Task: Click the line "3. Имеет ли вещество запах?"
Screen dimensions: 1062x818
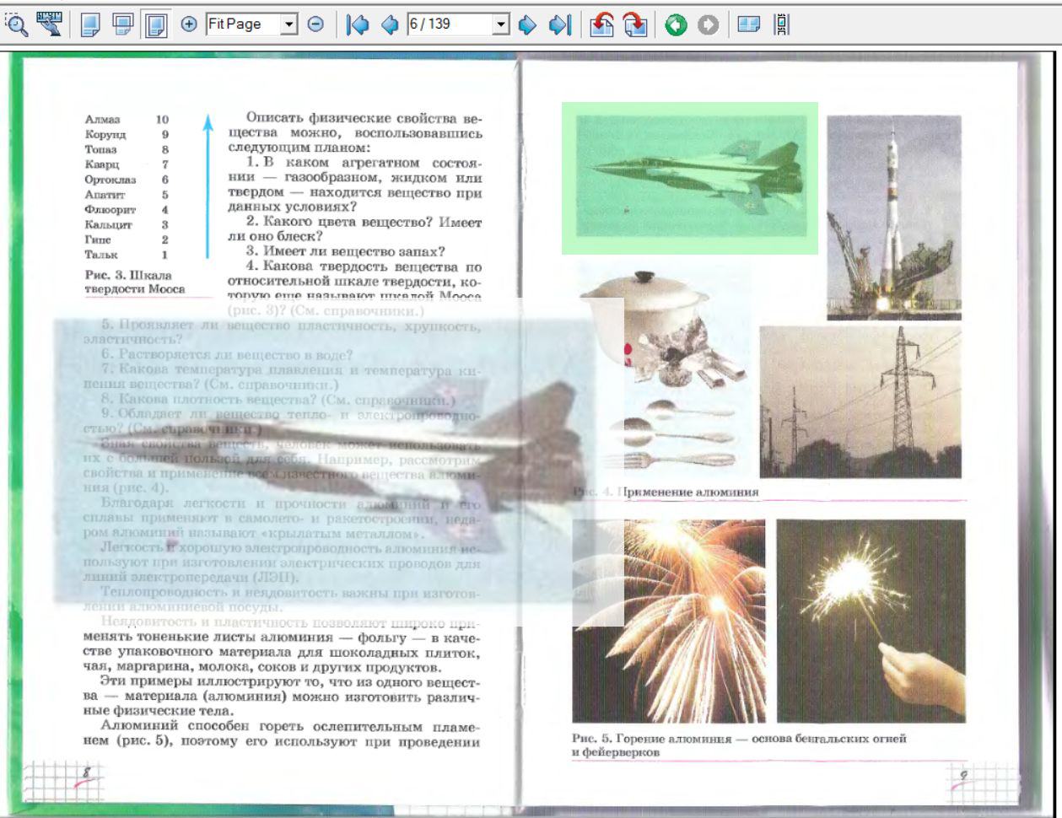Action: click(x=346, y=251)
